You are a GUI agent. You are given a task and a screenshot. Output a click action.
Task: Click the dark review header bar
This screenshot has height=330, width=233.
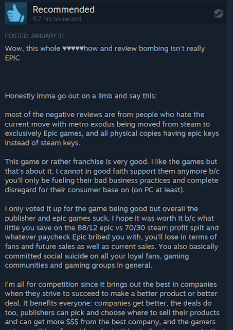click(115, 13)
